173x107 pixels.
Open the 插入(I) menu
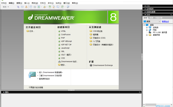tap(27, 3)
